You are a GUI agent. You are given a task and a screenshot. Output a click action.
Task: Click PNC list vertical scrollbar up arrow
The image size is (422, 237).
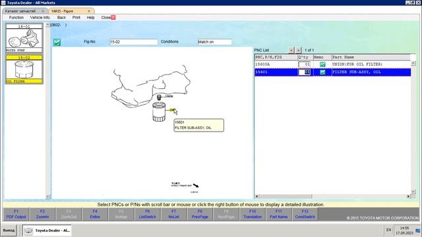click(x=413, y=63)
